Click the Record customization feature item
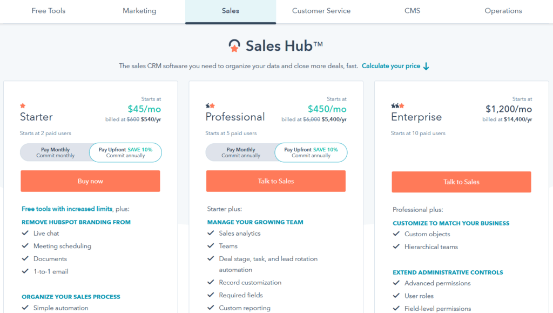The image size is (553, 313). [250, 282]
